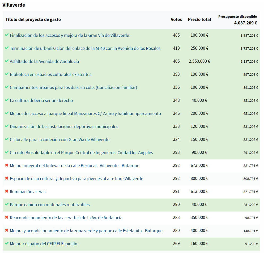264x253 pixels.
Task: Select price 673.000 €
Action: coord(199,165)
